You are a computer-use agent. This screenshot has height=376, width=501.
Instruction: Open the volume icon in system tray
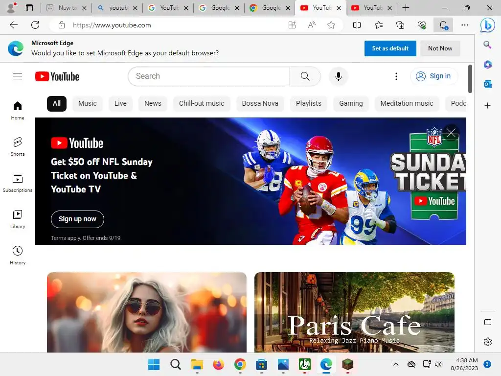tap(438, 364)
